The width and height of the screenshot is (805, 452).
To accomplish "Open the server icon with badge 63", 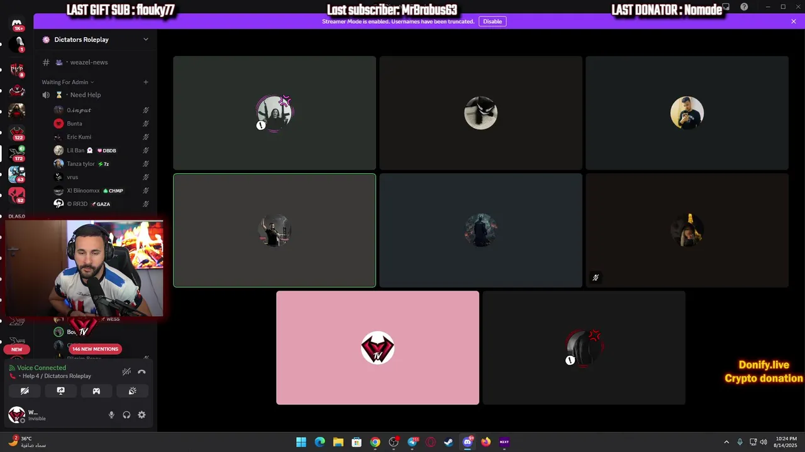I will [17, 175].
